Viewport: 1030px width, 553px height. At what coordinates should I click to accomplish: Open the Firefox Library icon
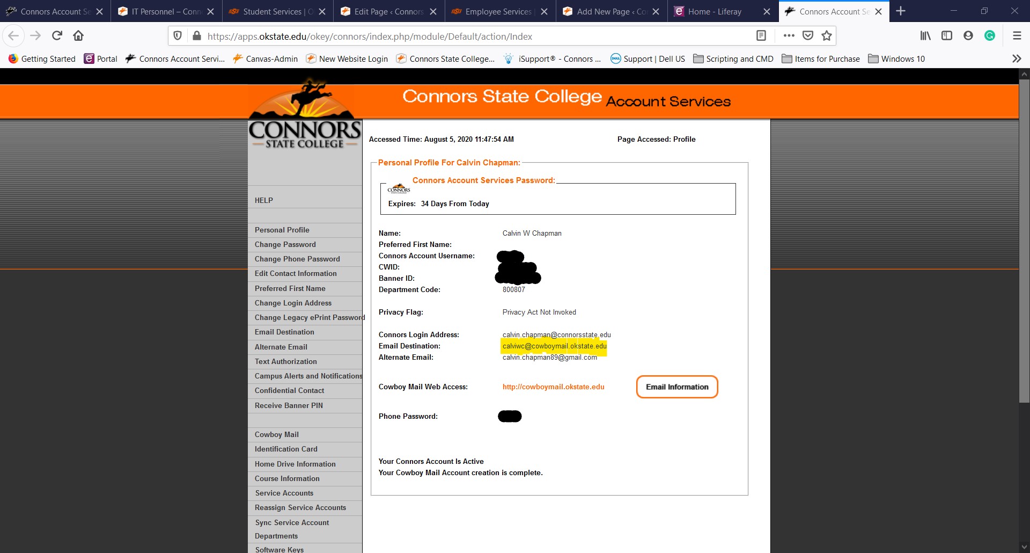pyautogui.click(x=925, y=35)
